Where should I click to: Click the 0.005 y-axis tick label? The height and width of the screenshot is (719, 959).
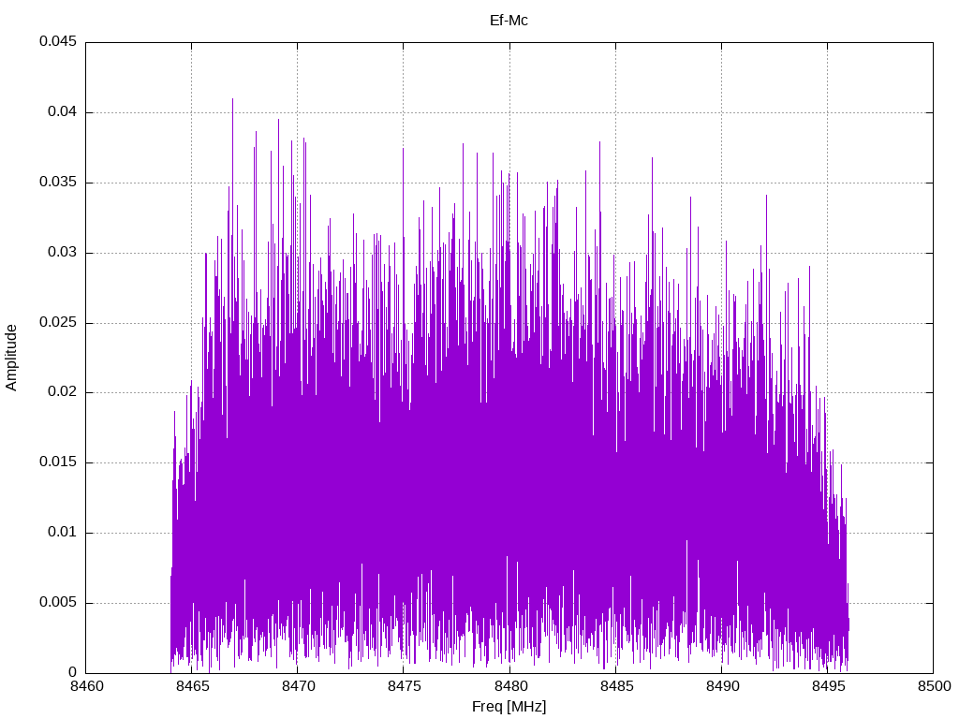click(x=58, y=602)
